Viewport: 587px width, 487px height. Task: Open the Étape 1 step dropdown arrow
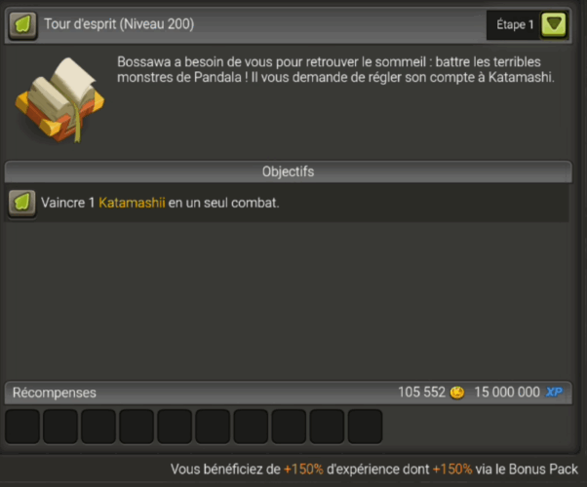tap(554, 24)
